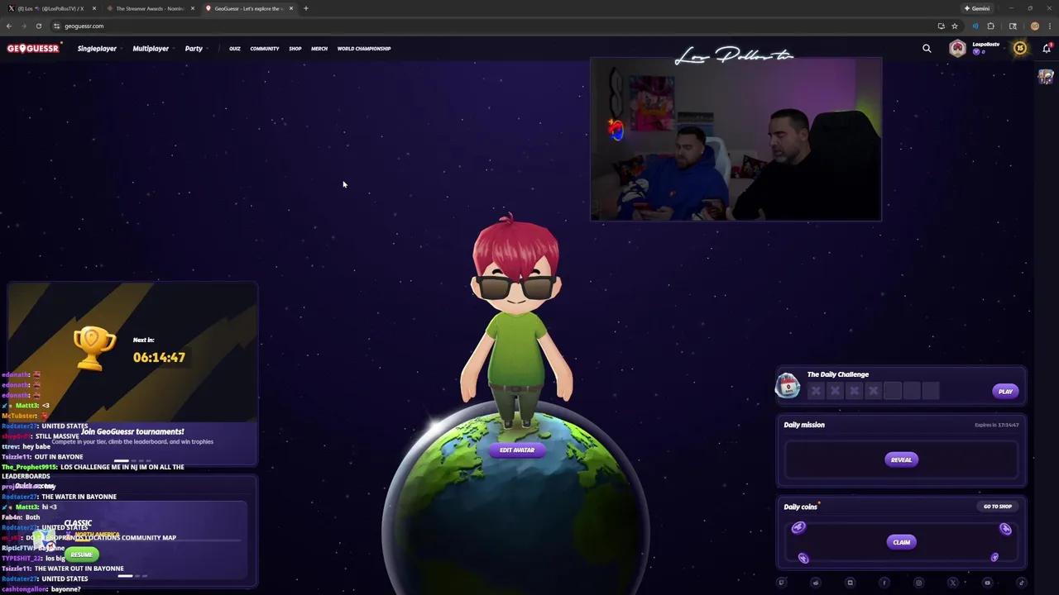Open the Lospollostv profile avatar
Image resolution: width=1059 pixels, height=595 pixels.
point(957,49)
